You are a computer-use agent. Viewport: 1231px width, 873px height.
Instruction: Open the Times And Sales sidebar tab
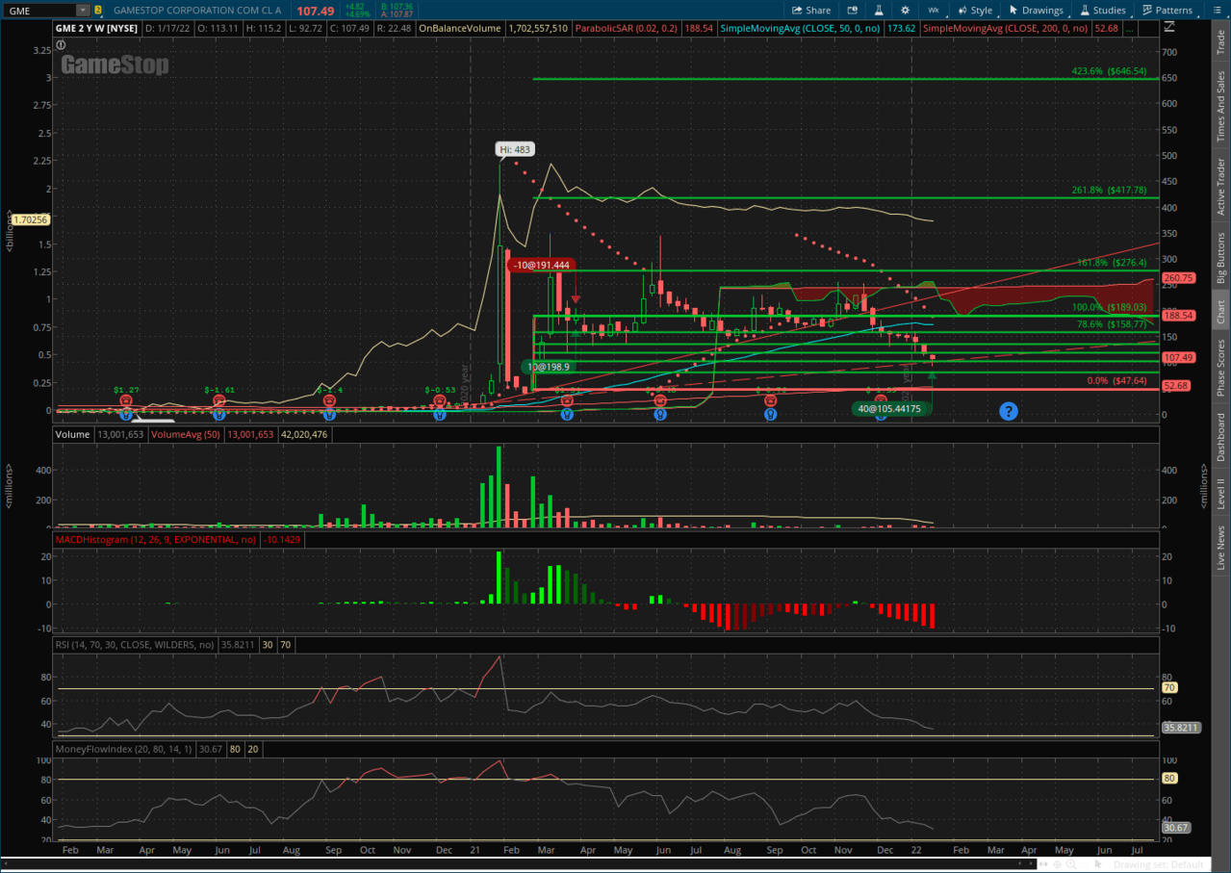[x=1221, y=106]
